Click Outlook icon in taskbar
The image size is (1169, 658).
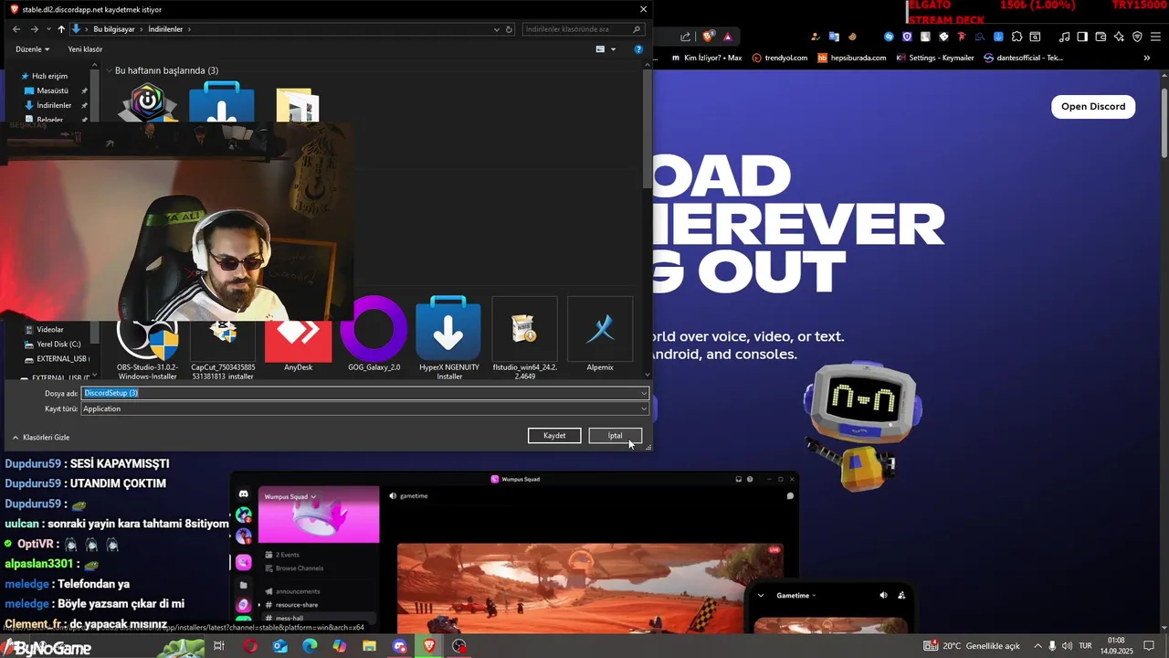tap(280, 646)
